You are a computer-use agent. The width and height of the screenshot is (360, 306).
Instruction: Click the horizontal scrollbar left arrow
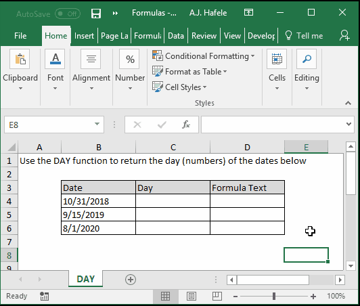click(x=231, y=280)
